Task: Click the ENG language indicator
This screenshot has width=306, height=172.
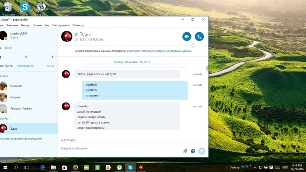Action: (285, 167)
